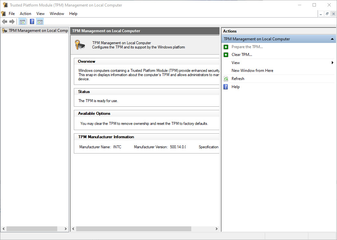Viewport: 337px width, 240px height.
Task: Click the Overview section heading
Action: (x=87, y=61)
